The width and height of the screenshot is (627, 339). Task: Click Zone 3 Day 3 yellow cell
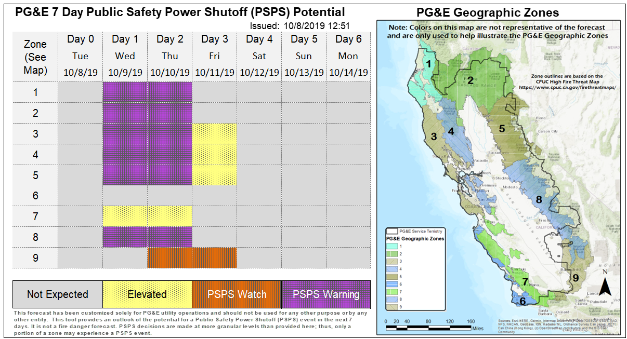coord(214,134)
